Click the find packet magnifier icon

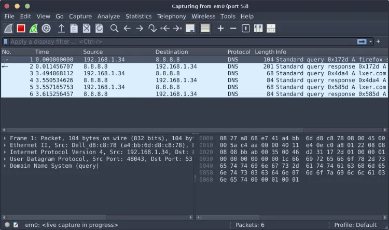click(x=115, y=29)
